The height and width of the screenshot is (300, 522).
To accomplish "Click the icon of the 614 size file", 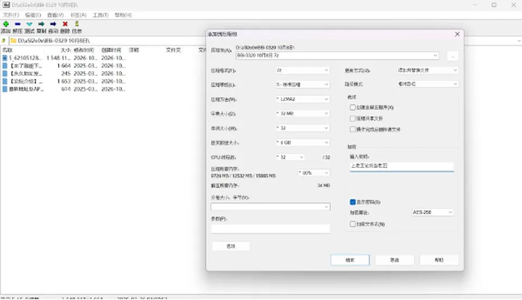I will pyautogui.click(x=5, y=89).
